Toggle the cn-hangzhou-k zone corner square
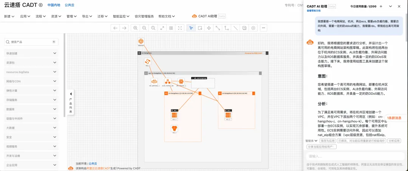 pos(254,93)
